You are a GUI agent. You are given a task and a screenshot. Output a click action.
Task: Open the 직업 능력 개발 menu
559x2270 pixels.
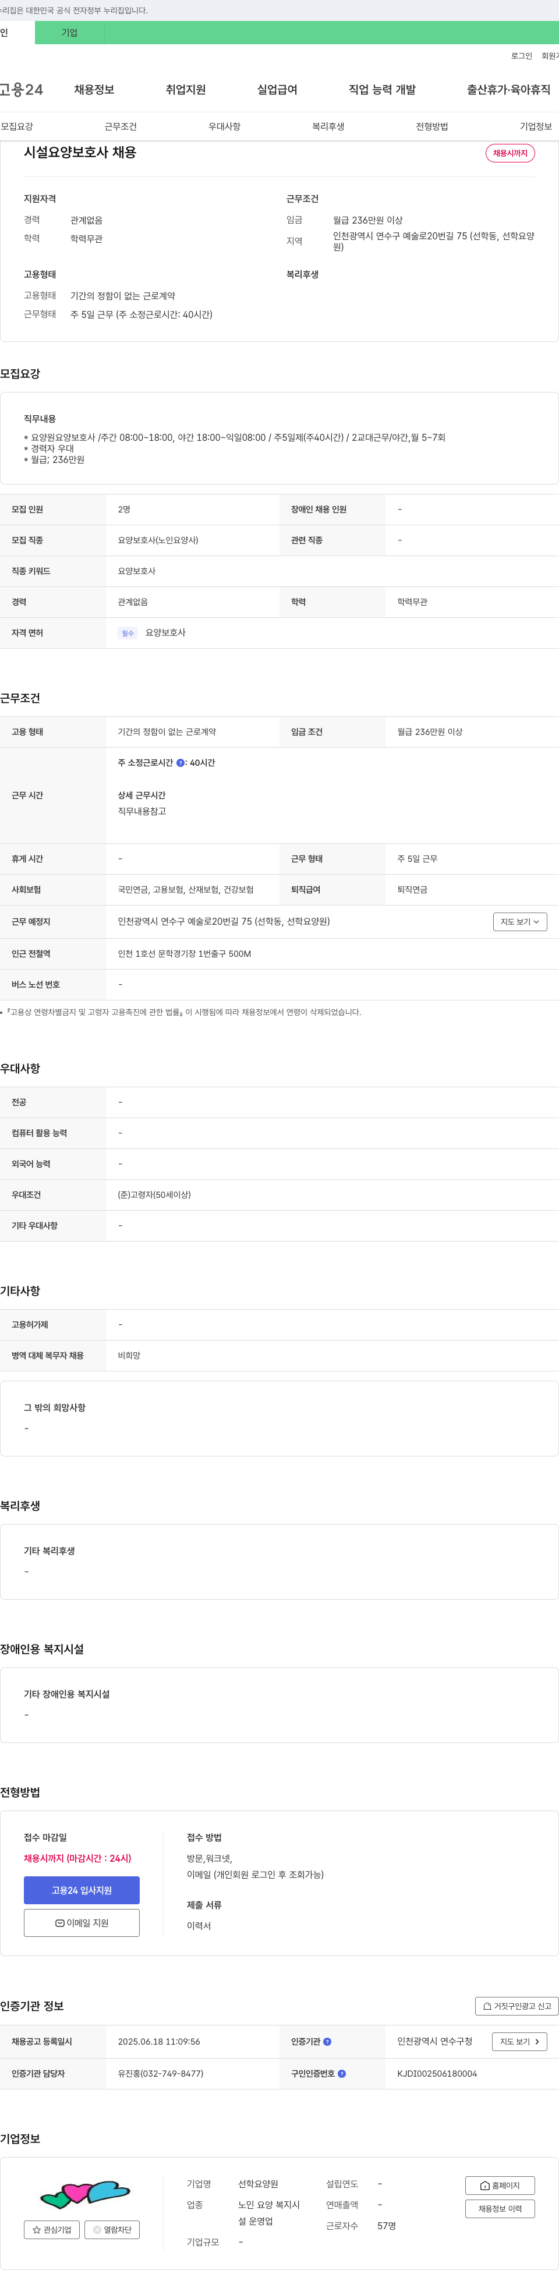tap(382, 90)
